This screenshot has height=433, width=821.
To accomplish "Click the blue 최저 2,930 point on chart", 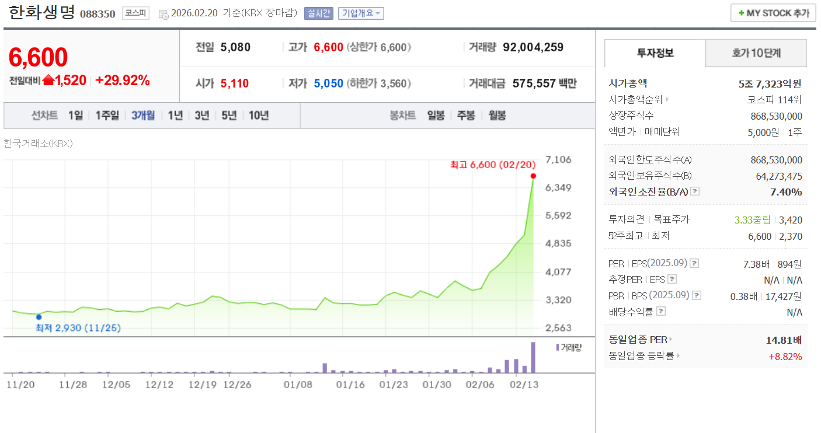I will (x=39, y=317).
